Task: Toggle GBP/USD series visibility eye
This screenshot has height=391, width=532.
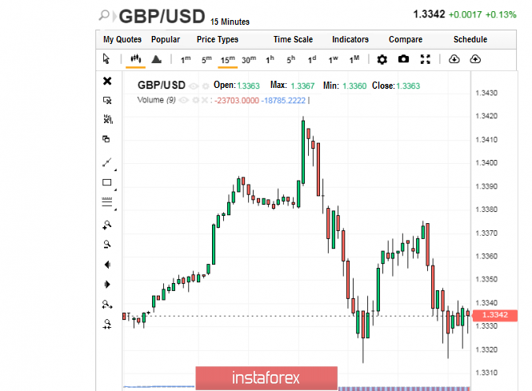Action: click(194, 86)
